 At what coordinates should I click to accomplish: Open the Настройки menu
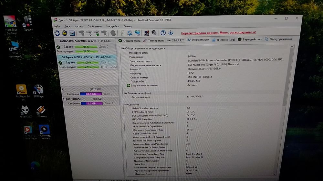(x=113, y=26)
